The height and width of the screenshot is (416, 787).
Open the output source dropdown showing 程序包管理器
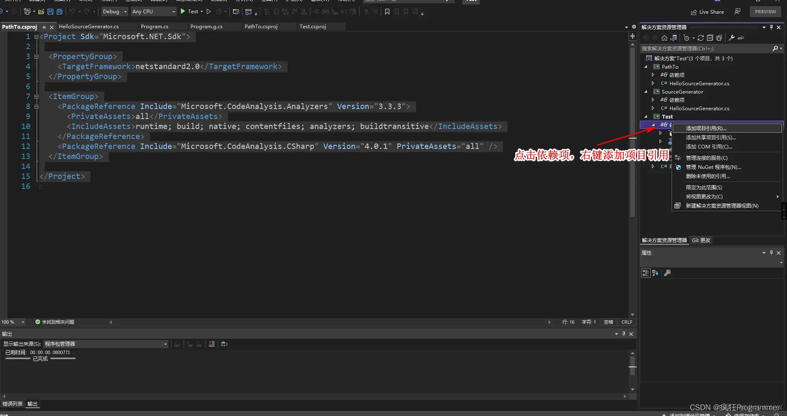[106, 344]
